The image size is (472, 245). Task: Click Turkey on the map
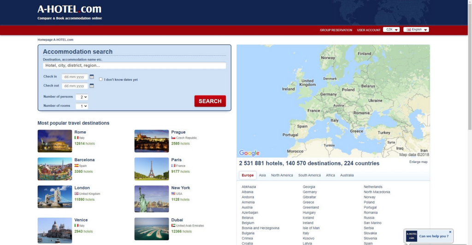point(384,133)
